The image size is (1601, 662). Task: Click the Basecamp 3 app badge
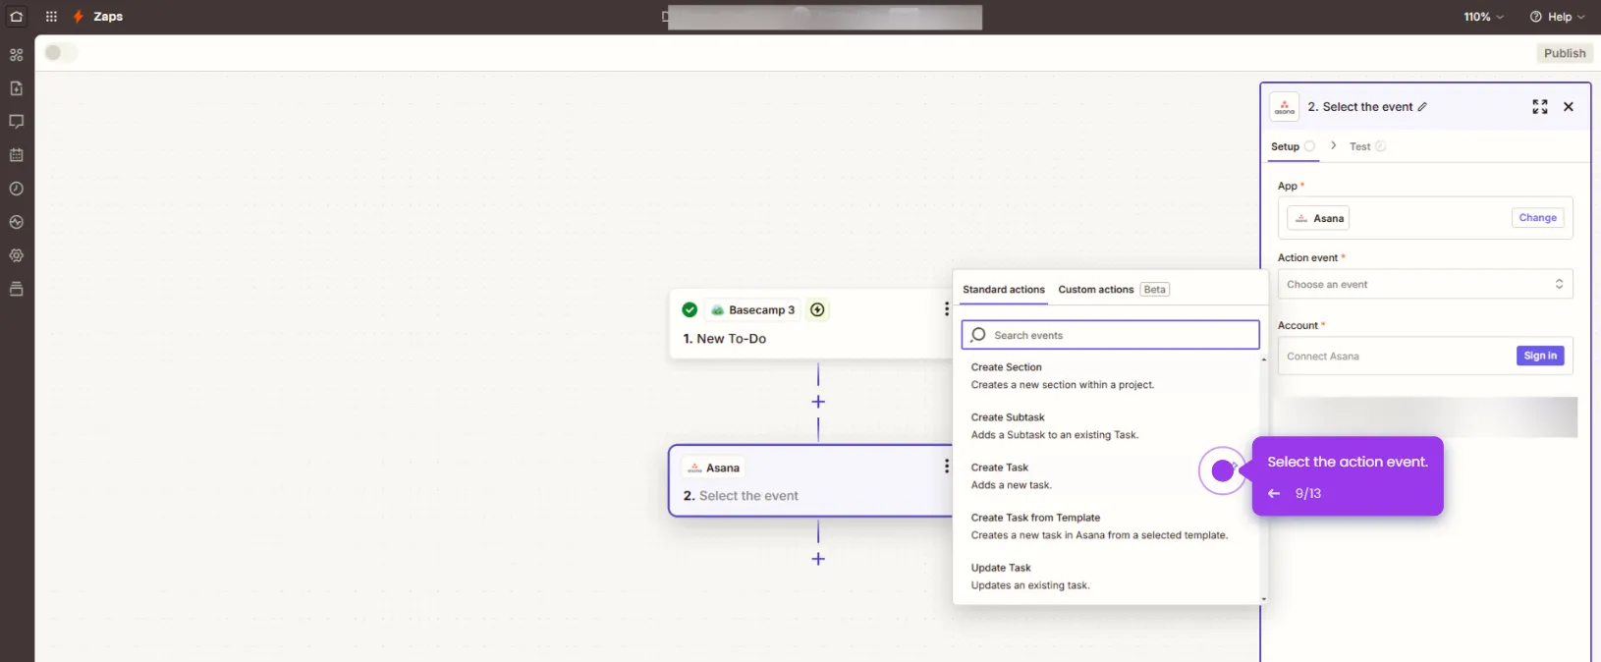pos(752,309)
